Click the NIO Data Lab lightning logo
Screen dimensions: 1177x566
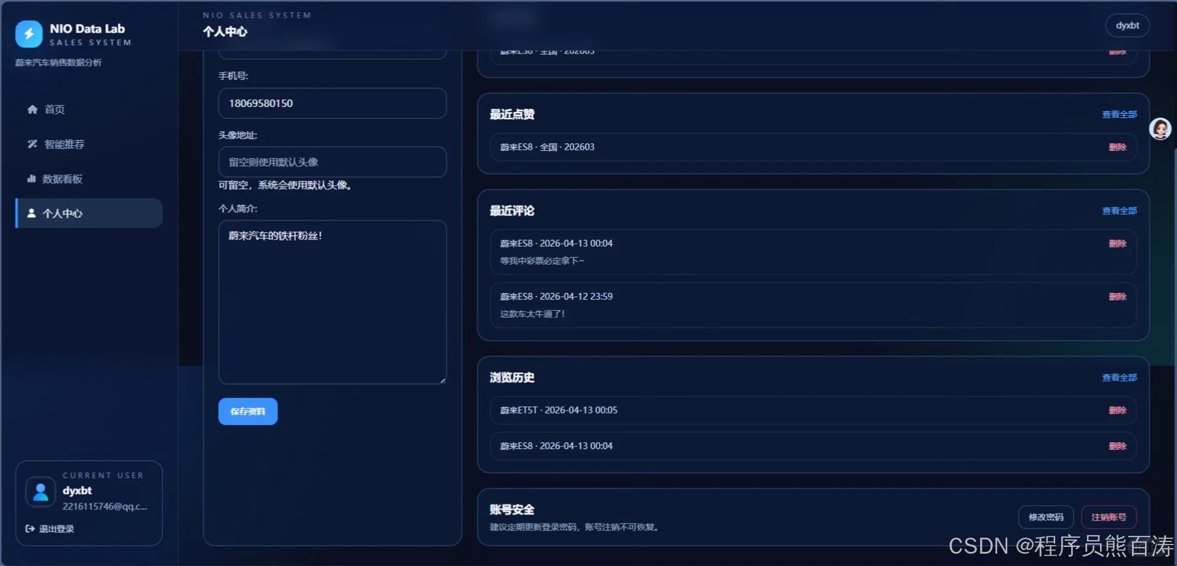[29, 34]
